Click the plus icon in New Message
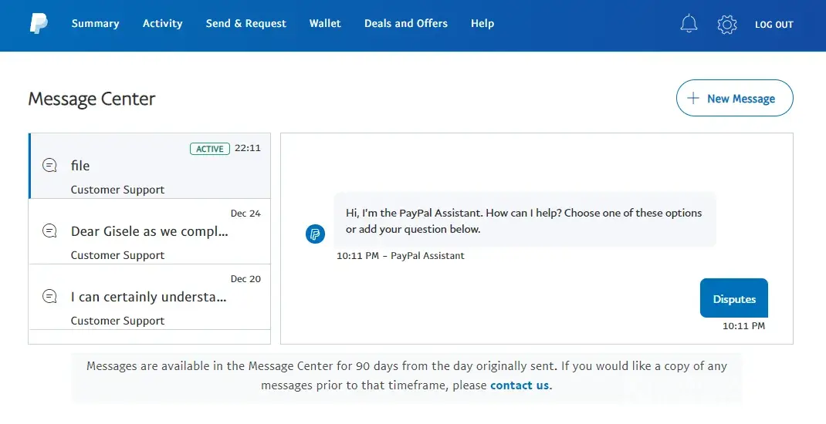The height and width of the screenshot is (424, 826). [x=693, y=99]
